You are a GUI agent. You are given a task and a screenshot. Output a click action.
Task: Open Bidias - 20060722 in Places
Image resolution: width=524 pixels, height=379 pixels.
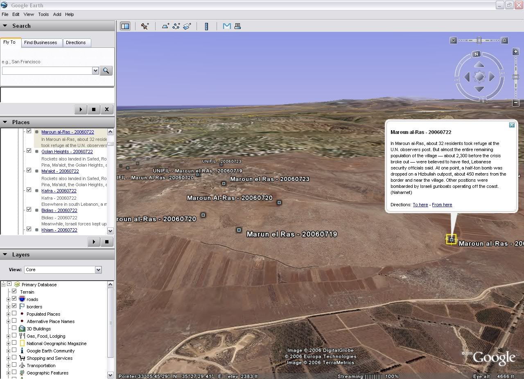59,210
